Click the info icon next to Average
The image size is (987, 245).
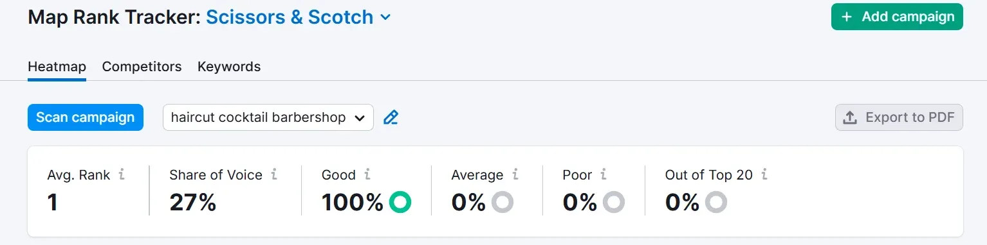coord(515,174)
